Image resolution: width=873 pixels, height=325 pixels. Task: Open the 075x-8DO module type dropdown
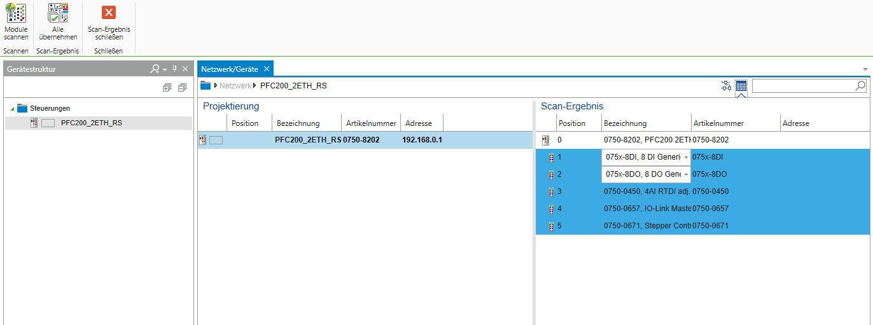coord(685,174)
